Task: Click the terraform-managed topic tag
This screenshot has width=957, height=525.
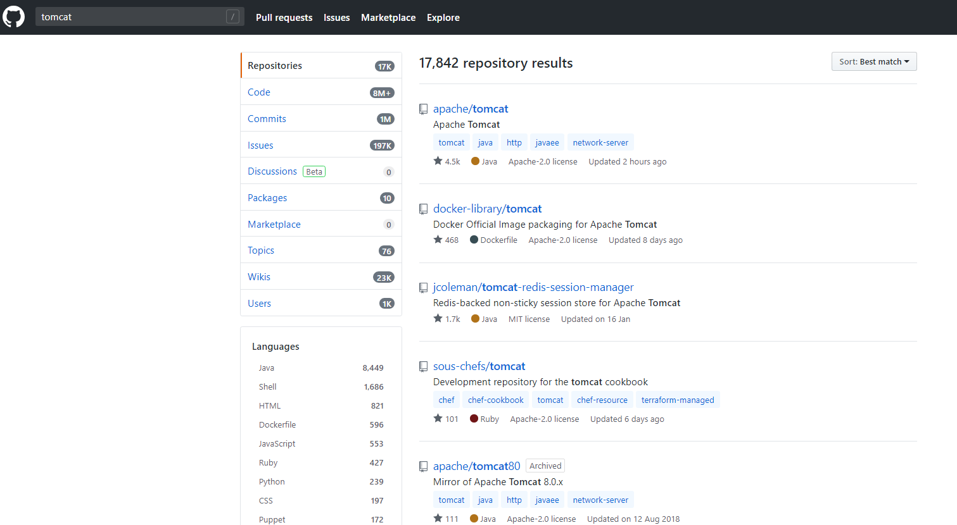Action: (678, 400)
